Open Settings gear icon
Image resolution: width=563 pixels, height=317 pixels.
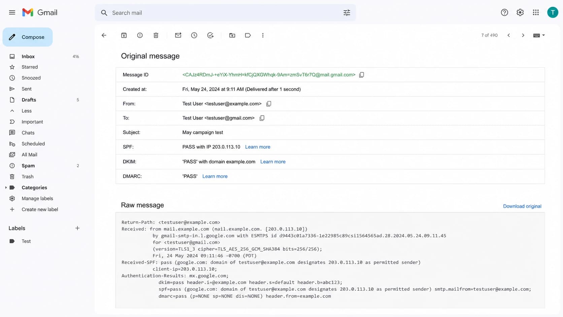tap(520, 12)
